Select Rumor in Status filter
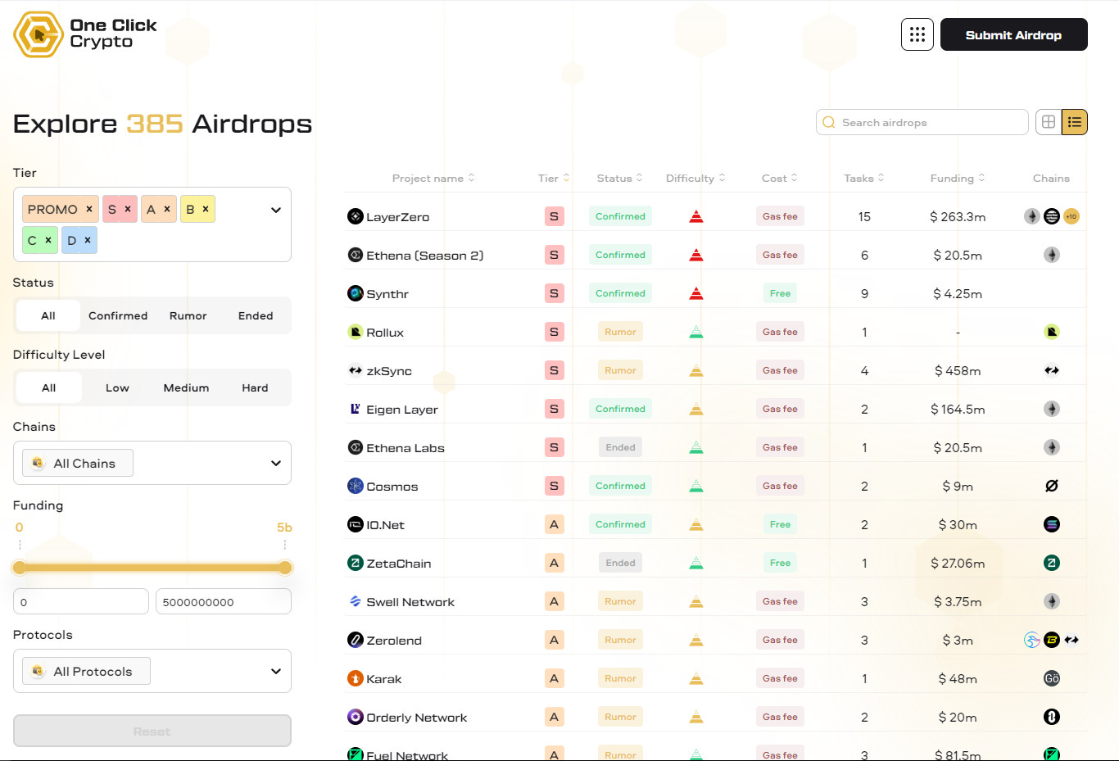Screen dimensions: 1119x761 coord(188,315)
